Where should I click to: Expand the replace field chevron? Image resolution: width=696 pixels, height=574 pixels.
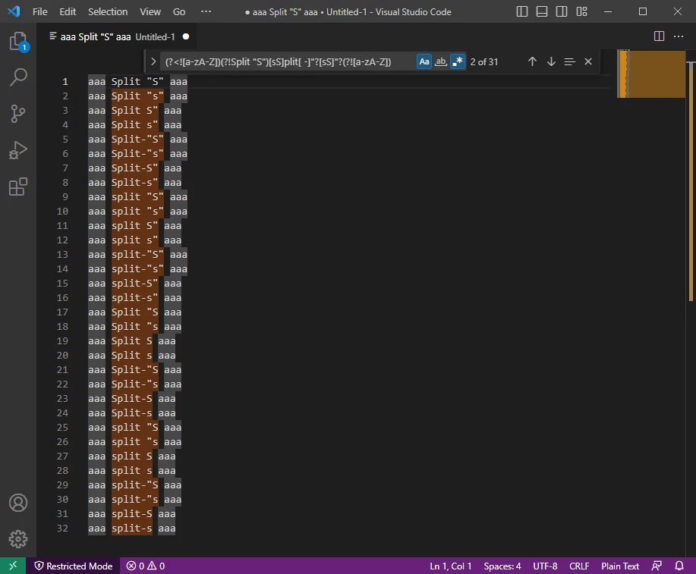[153, 61]
